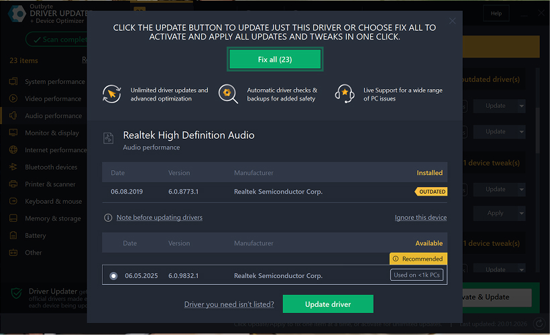Click the Printer & scanner icon
This screenshot has height=335, width=550.
13,184
